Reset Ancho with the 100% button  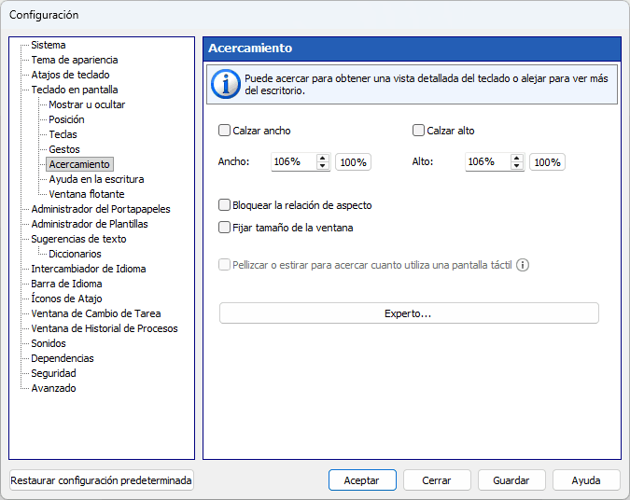click(353, 162)
